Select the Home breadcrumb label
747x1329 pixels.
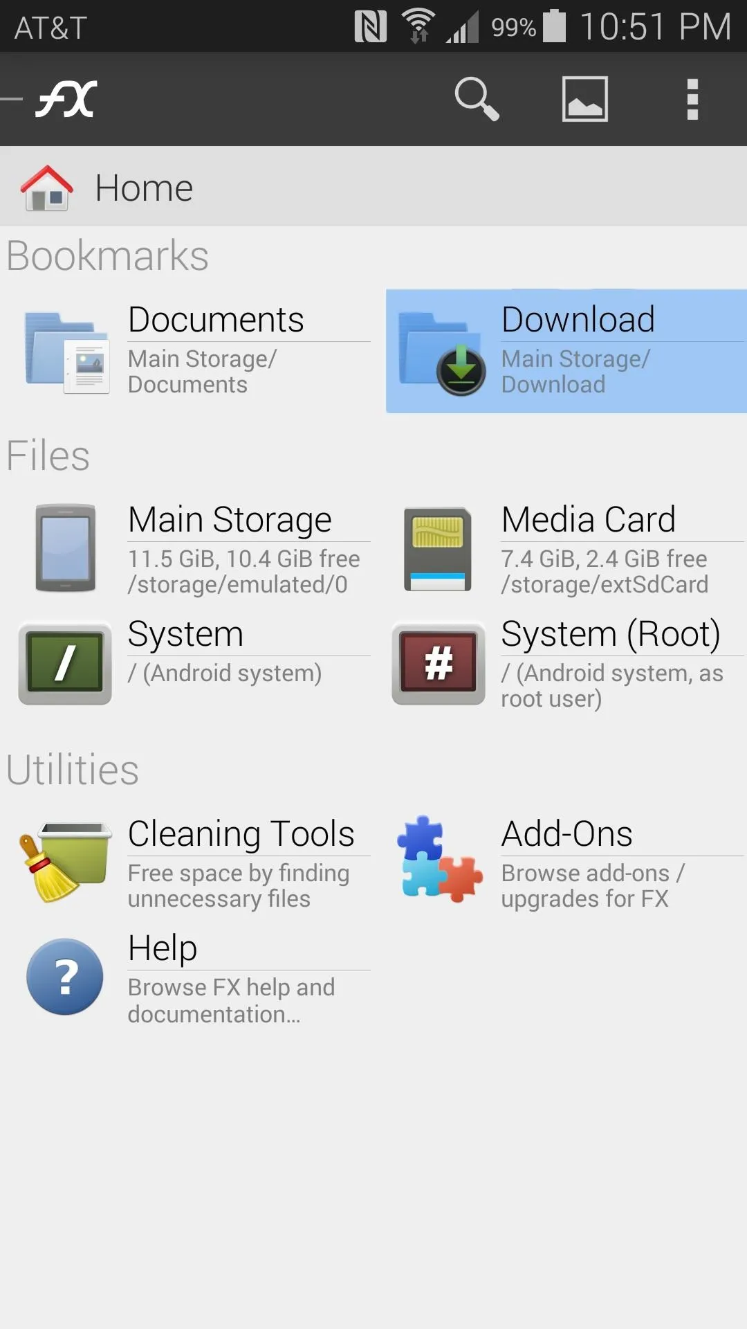click(144, 188)
